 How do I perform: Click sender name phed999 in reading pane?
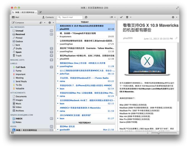click(128, 38)
